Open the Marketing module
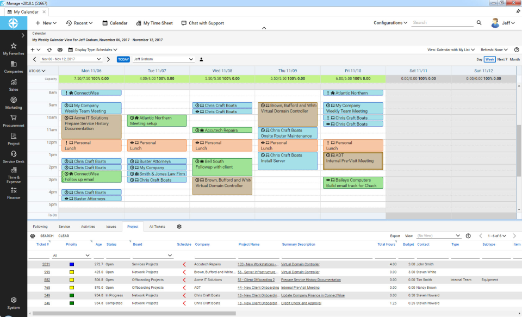Viewport: 522px width, 317px height. click(13, 102)
